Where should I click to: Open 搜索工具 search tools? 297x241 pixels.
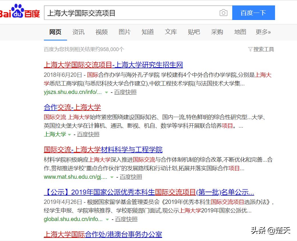tap(264, 49)
